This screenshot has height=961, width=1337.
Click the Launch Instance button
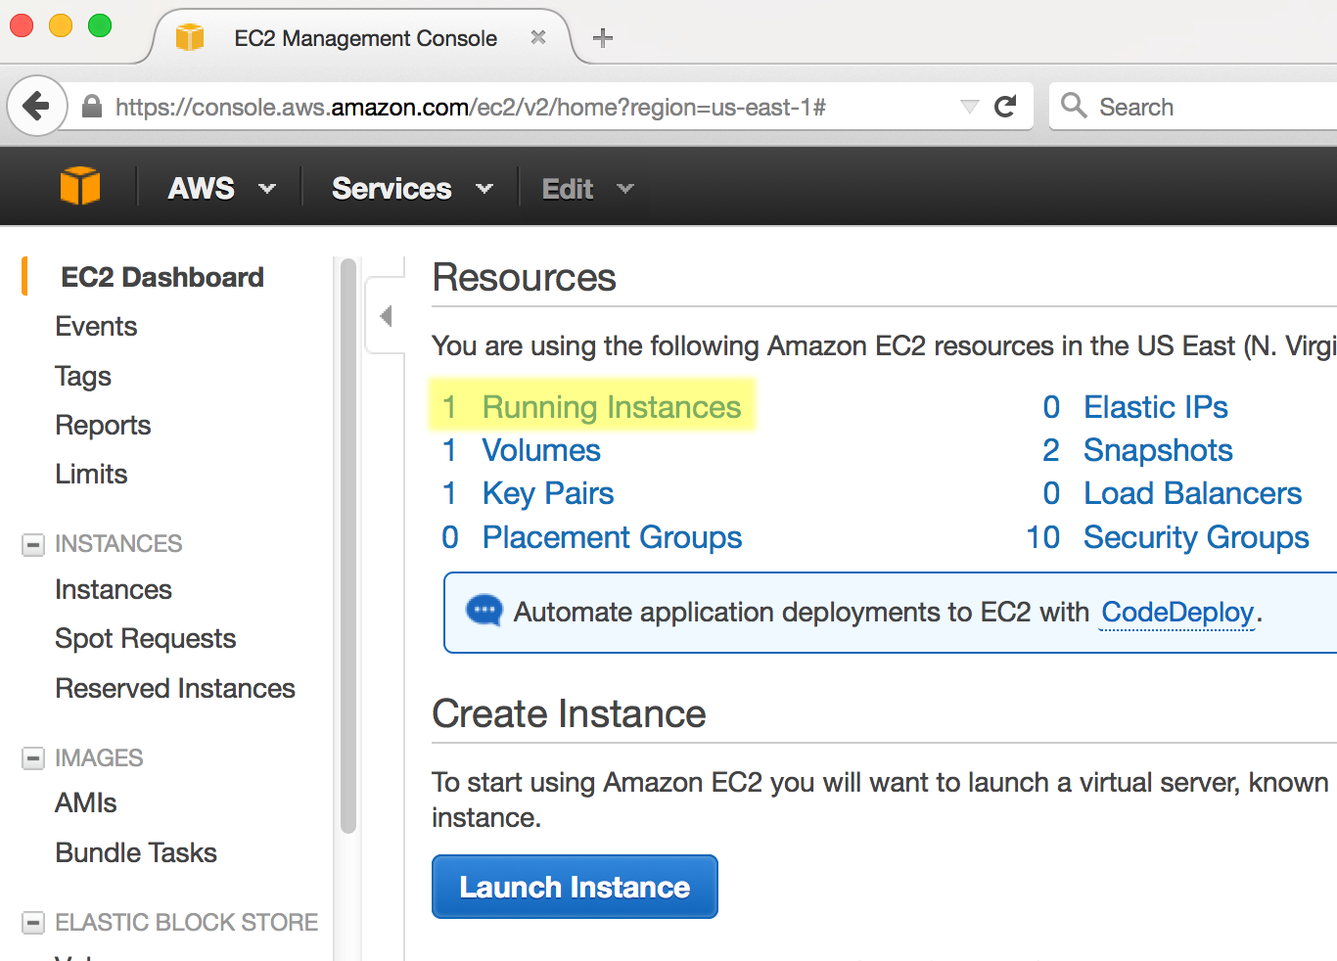[575, 887]
